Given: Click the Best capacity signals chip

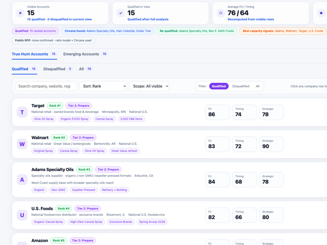Looking at the screenshot, I should click(x=283, y=31).
